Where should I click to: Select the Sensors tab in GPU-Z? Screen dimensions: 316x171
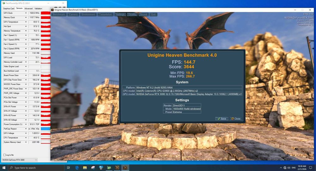19,8
